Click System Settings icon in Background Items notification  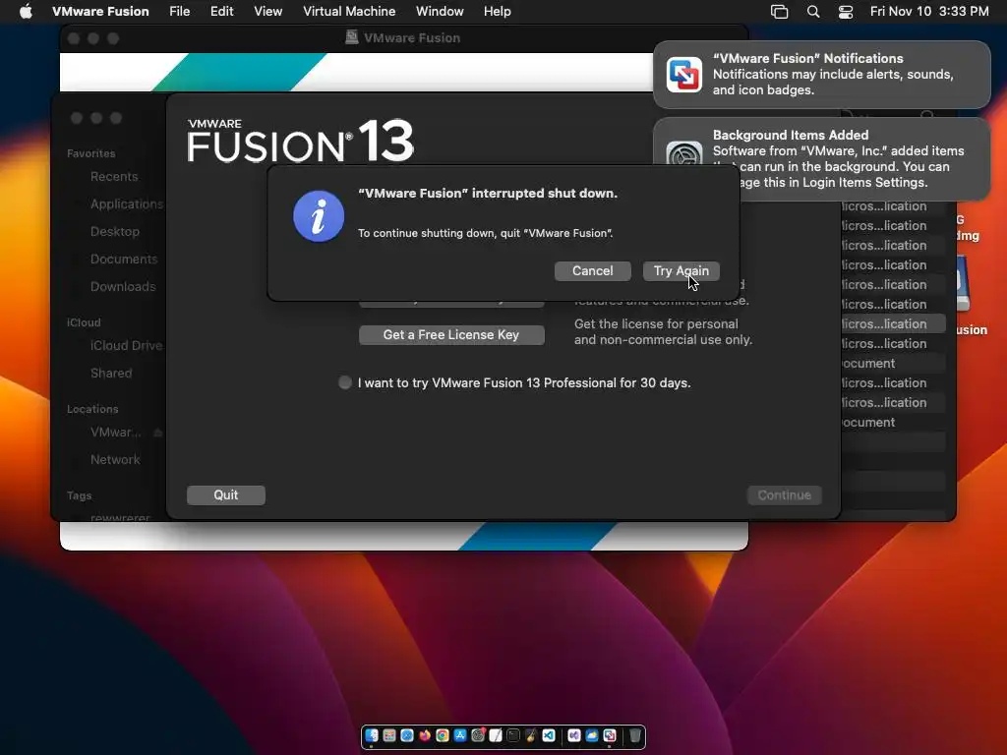pos(684,152)
